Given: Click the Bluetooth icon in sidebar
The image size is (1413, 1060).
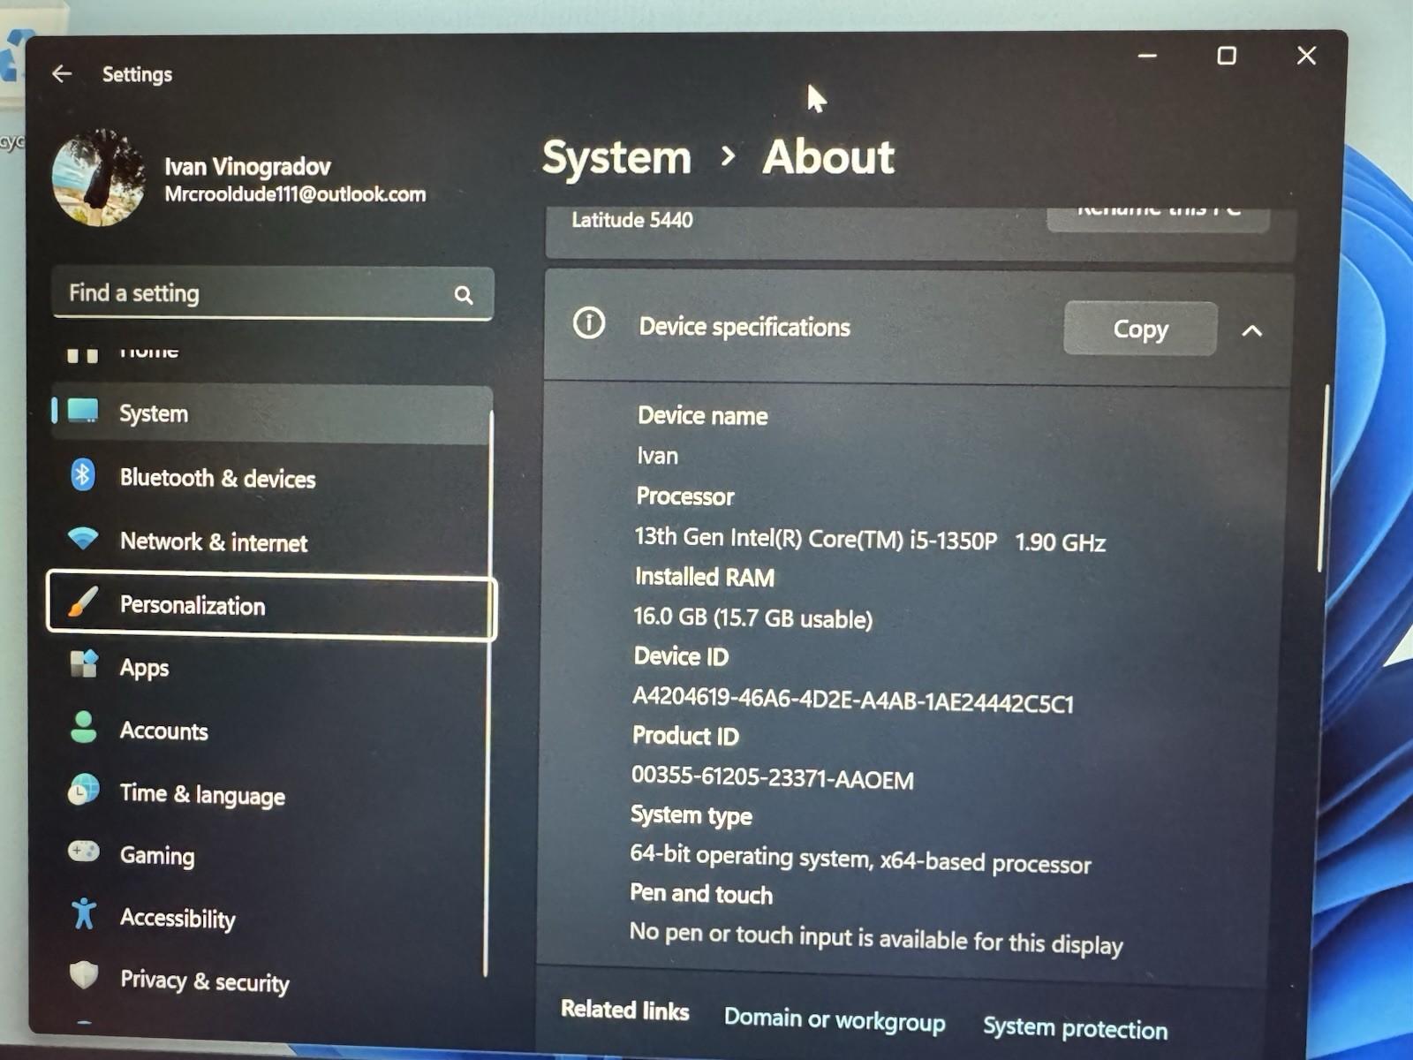Looking at the screenshot, I should pyautogui.click(x=83, y=475).
